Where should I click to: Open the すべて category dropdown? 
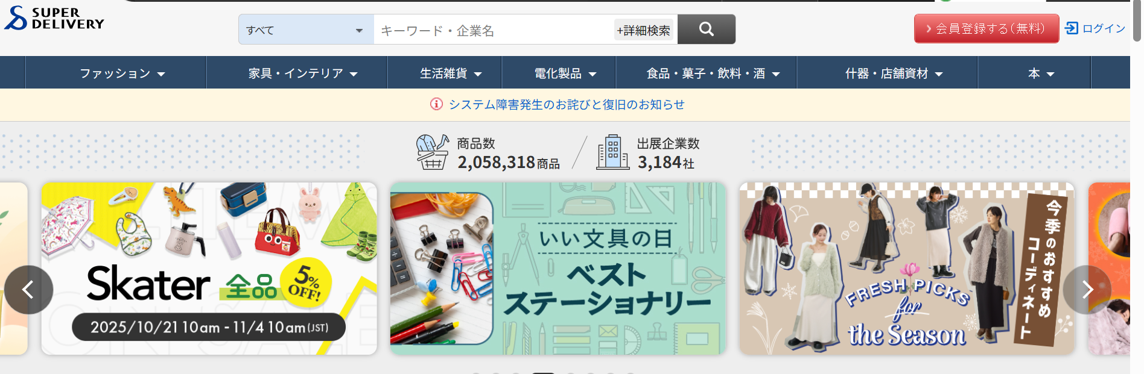pyautogui.click(x=306, y=30)
